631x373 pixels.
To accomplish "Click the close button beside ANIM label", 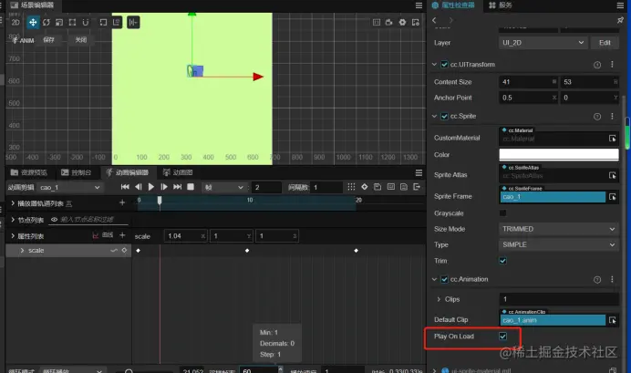I will pyautogui.click(x=81, y=40).
